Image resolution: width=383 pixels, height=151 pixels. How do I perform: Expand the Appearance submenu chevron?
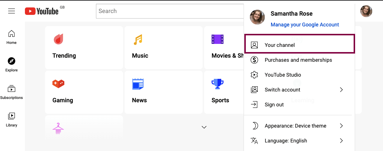(341, 126)
